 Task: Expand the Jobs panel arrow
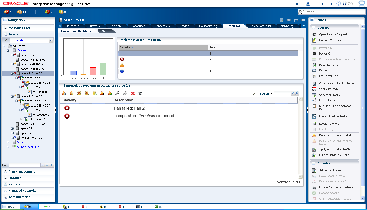4,207
